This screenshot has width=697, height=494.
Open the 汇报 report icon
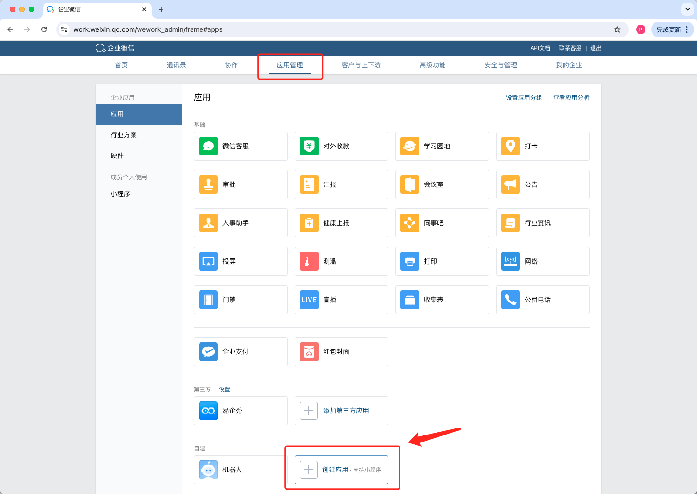[x=309, y=184]
